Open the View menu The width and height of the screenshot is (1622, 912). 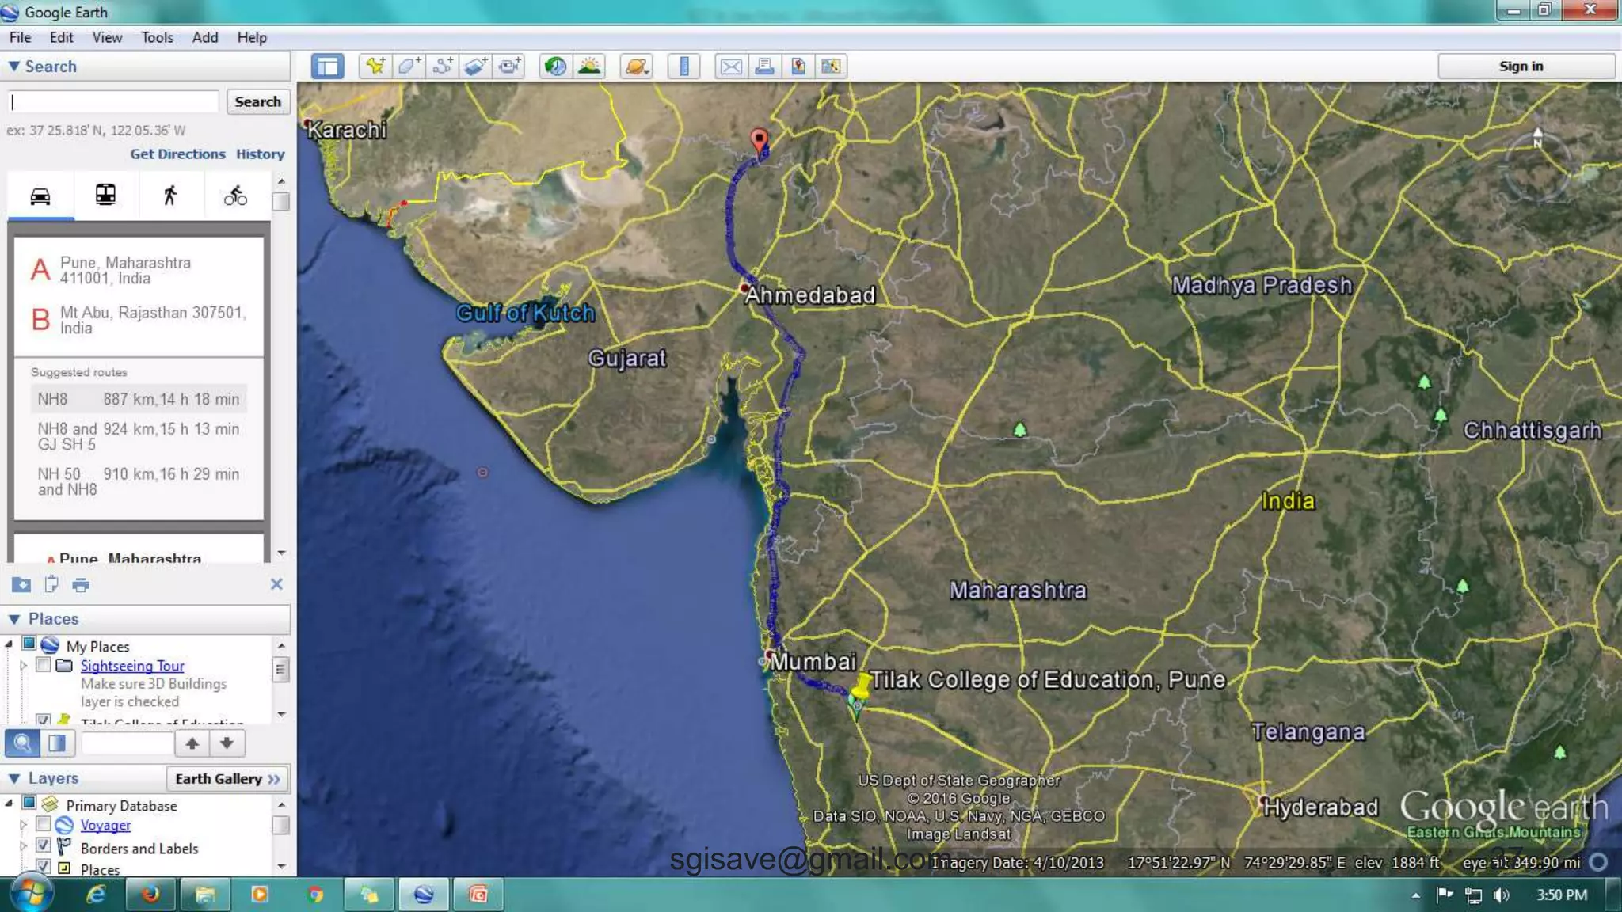click(107, 37)
